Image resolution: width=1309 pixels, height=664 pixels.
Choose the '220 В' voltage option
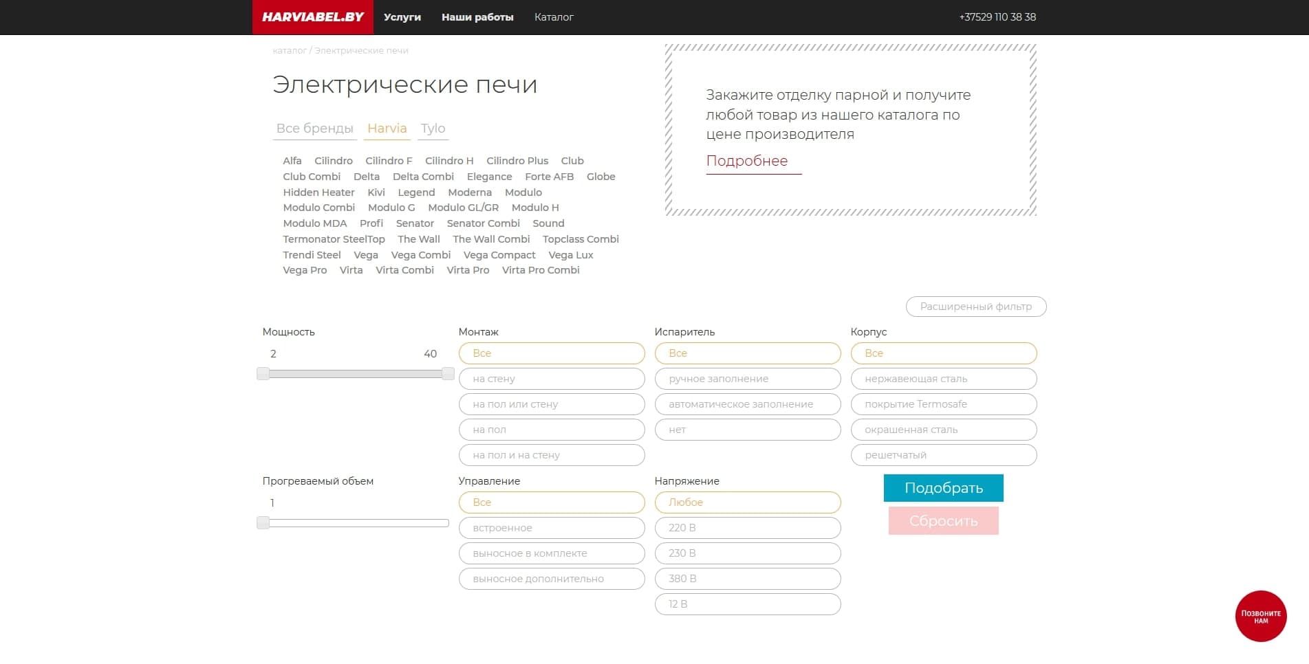tap(748, 528)
